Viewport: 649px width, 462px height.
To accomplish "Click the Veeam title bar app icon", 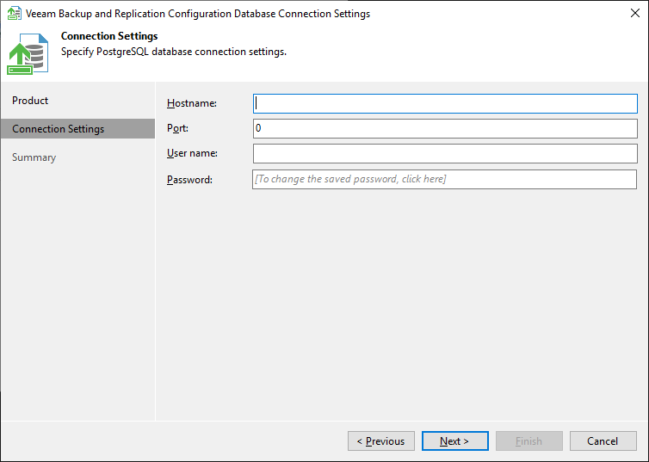I will [15, 13].
